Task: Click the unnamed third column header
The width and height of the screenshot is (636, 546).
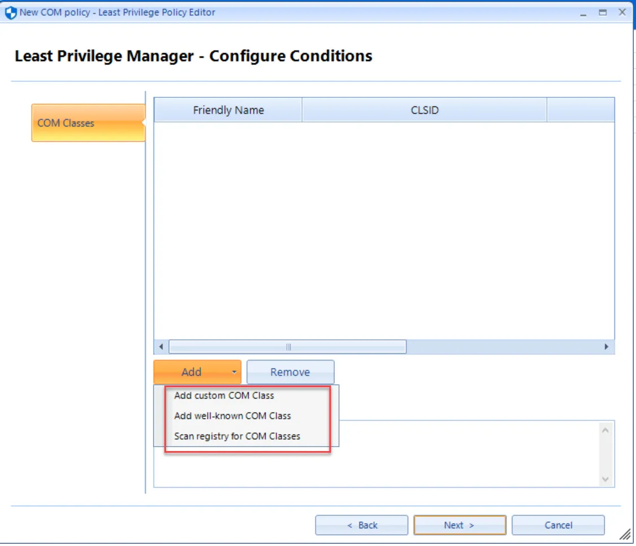Action: click(581, 110)
